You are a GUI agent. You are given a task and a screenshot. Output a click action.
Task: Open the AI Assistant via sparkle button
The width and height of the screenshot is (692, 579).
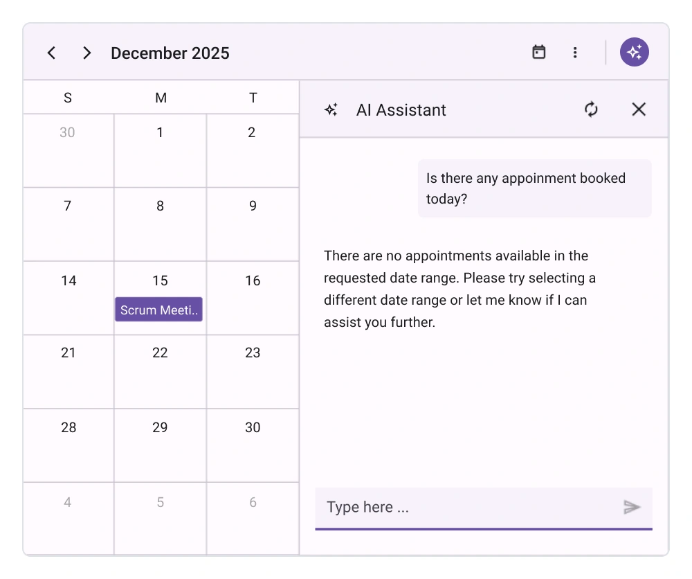[x=634, y=51]
